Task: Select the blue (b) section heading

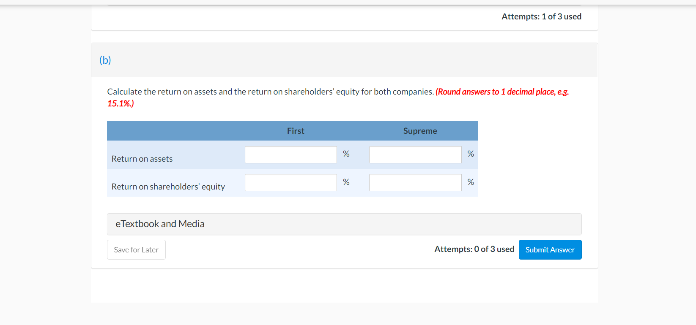Action: click(105, 60)
